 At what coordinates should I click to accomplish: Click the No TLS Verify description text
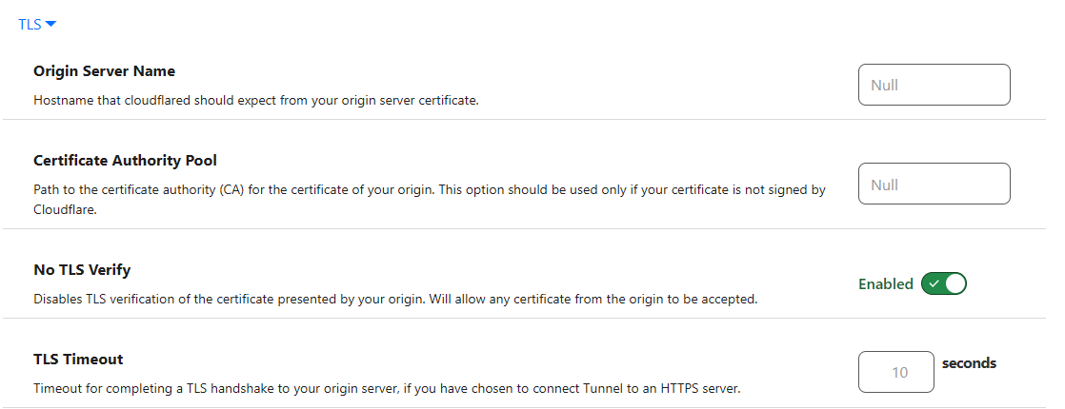pyautogui.click(x=395, y=299)
